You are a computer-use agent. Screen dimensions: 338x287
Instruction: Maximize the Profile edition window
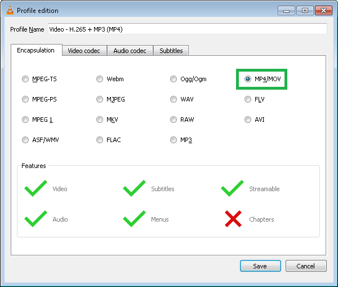[x=305, y=11]
